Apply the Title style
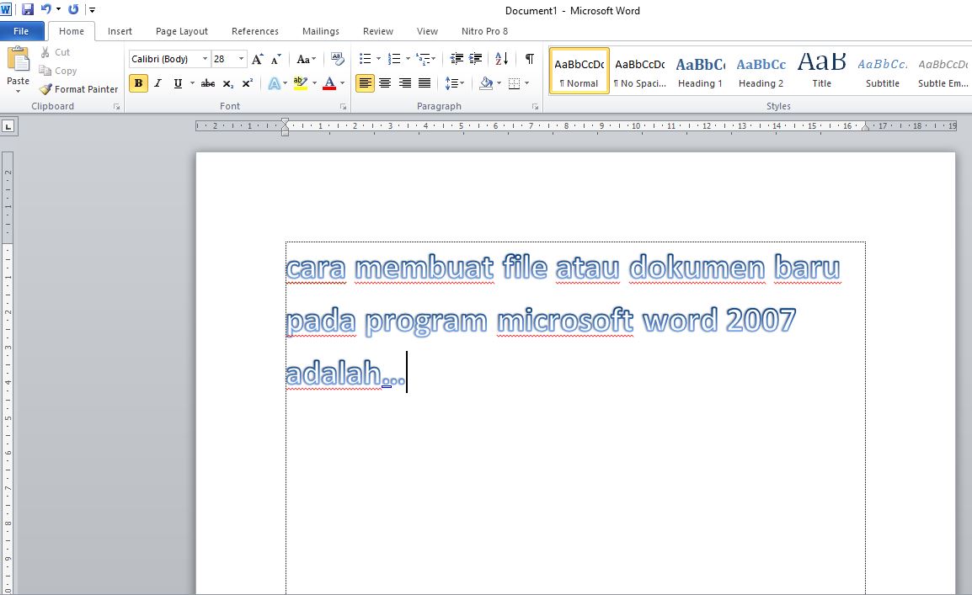 822,71
